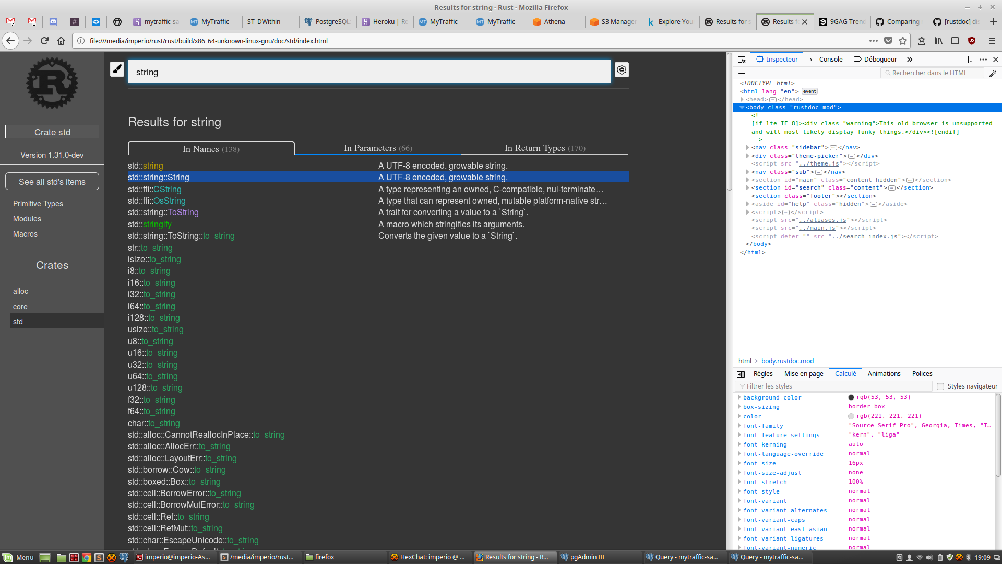Click the background-color swatch showing rgb(53,53,53)
Viewport: 1002px width, 564px height.
click(852, 397)
